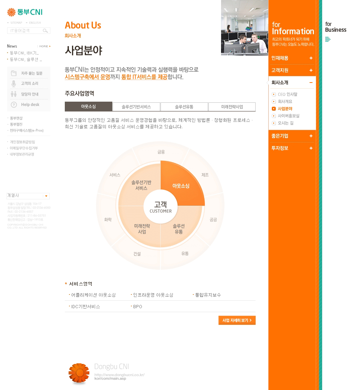This screenshot has width=360, height=390.
Task: Open the 계열사 dropdown list
Action: point(46,196)
